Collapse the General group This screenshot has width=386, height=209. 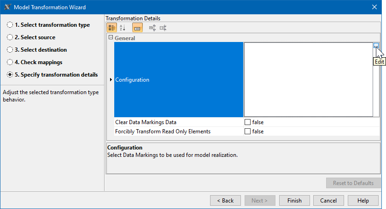111,37
